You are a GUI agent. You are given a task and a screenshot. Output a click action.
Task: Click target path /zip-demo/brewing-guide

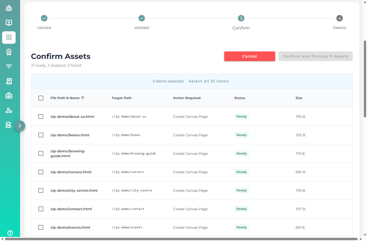(x=134, y=154)
